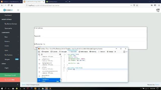Screen dimensions: 161x90
Task: Click into the Password input field
Action: [x=91, y=40]
